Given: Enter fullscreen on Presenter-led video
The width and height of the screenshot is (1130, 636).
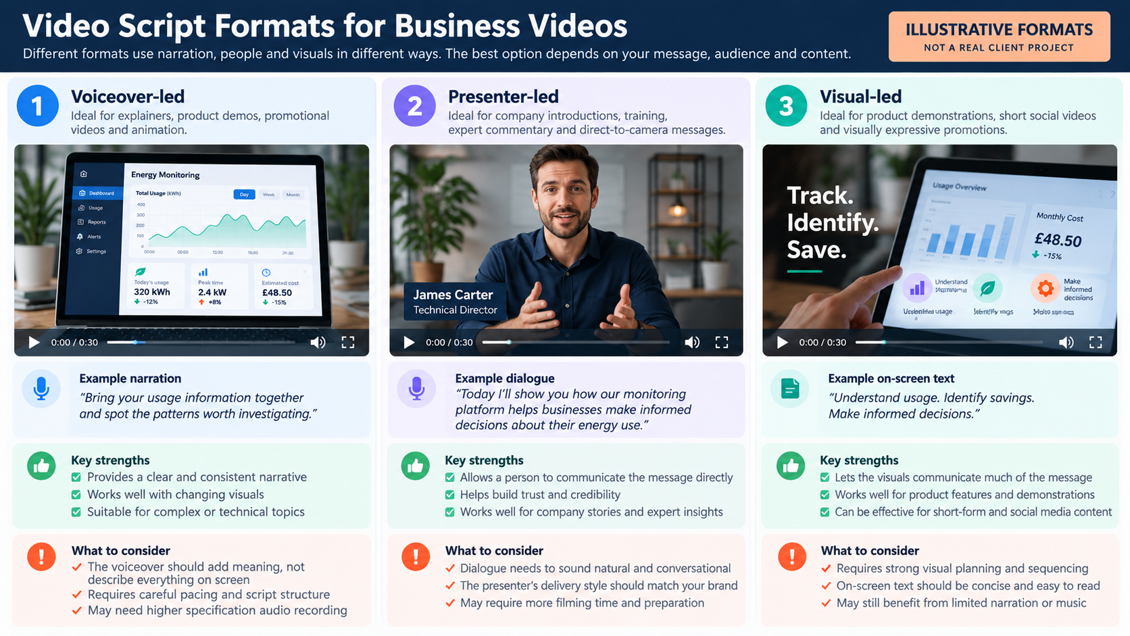Looking at the screenshot, I should pos(722,343).
